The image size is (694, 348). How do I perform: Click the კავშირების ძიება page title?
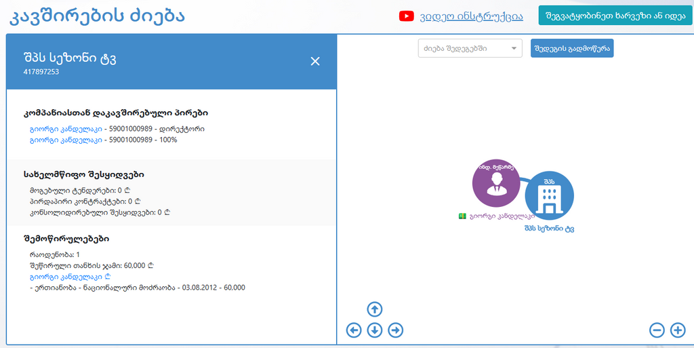[x=98, y=16]
